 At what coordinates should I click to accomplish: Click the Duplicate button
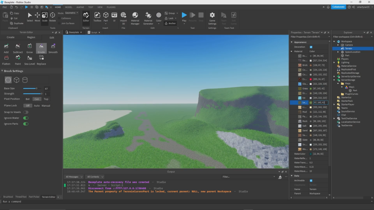coord(17,23)
